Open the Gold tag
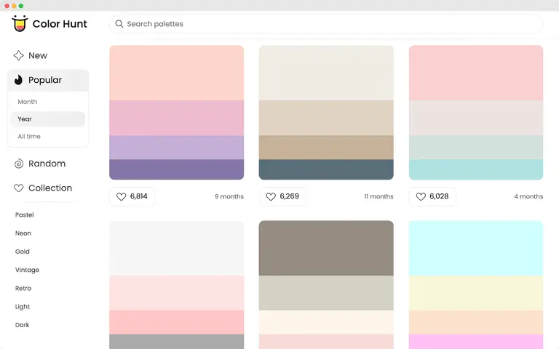The height and width of the screenshot is (349, 559). [x=22, y=252]
